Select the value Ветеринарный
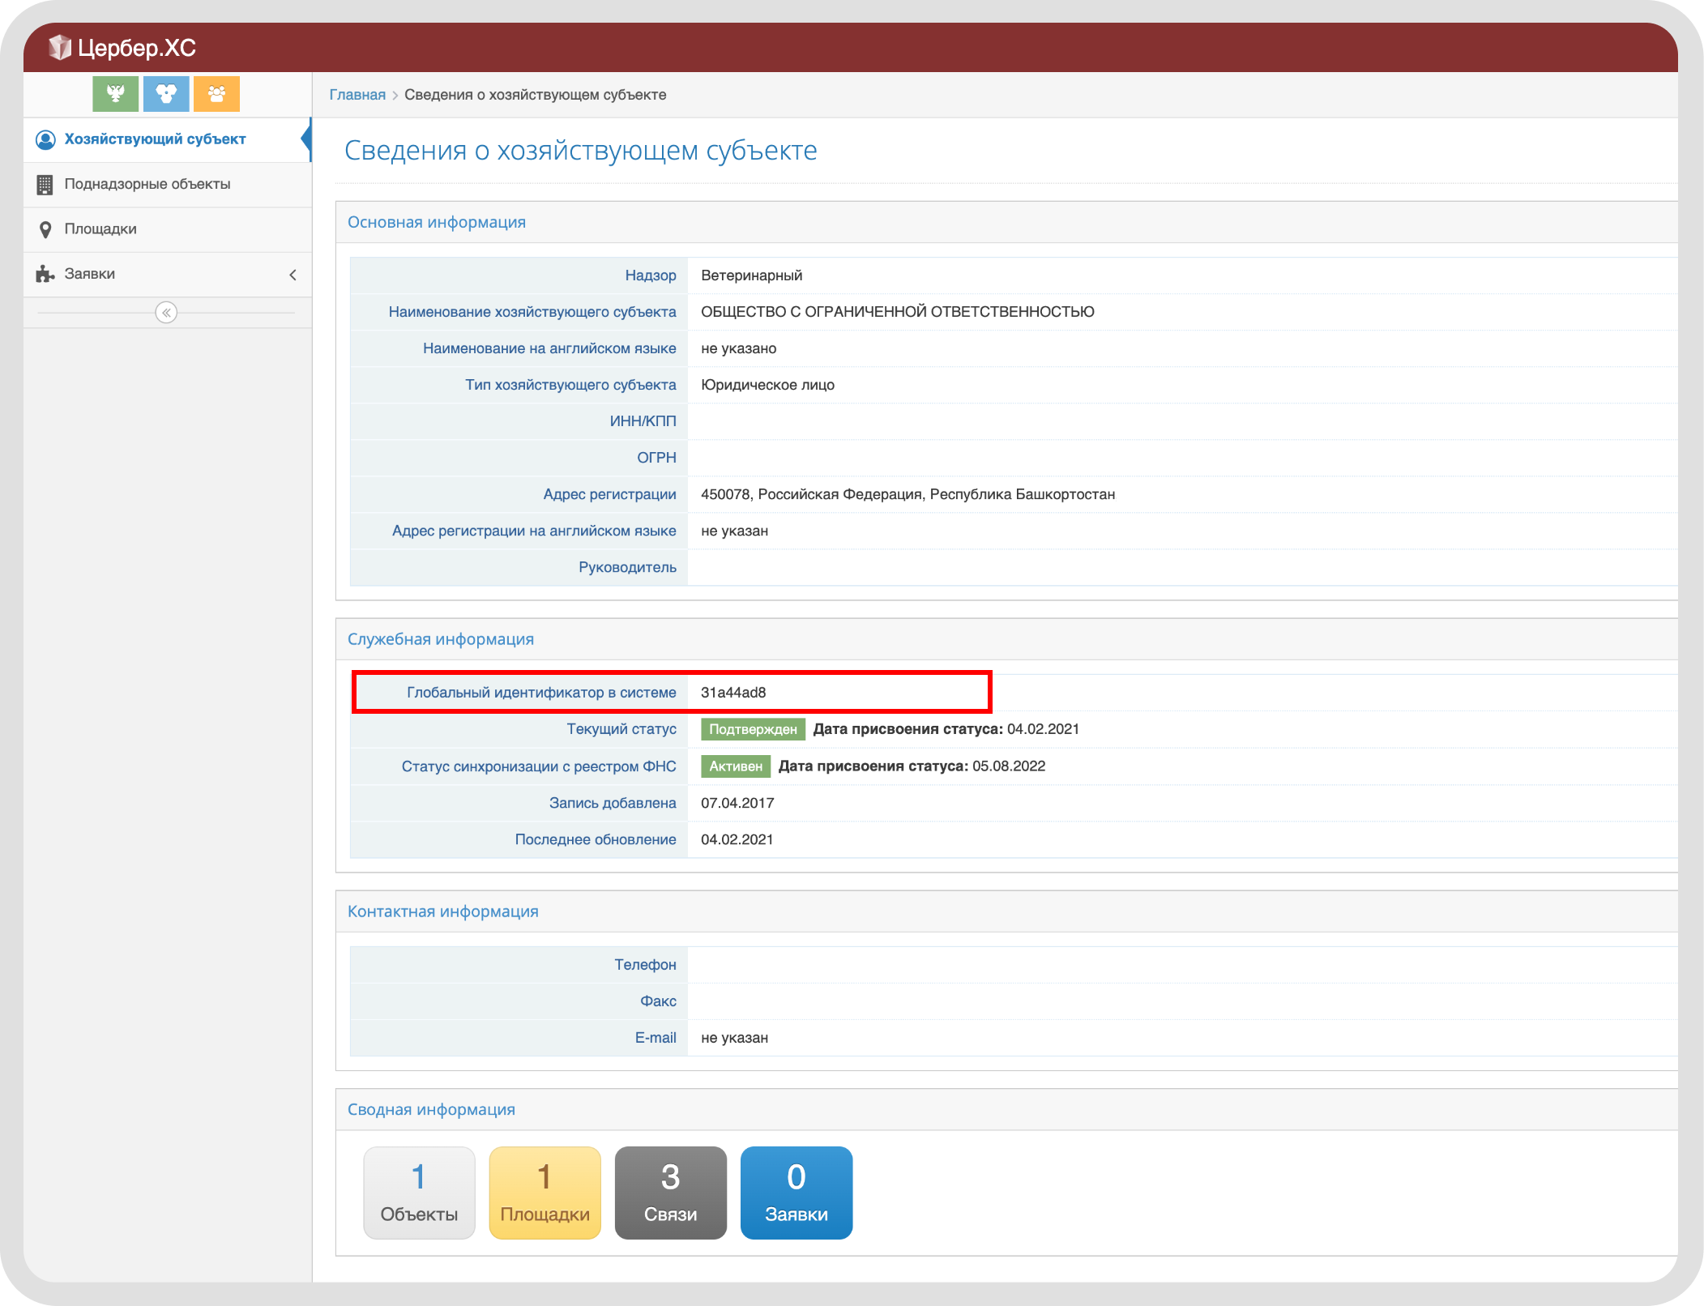The height and width of the screenshot is (1306, 1704). (x=752, y=275)
